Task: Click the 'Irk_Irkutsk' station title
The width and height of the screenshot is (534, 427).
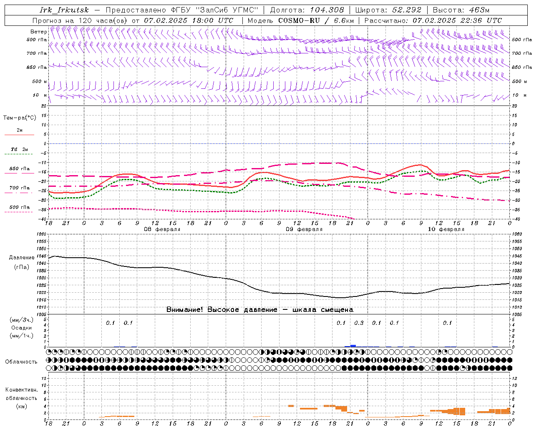Action: 64,10
